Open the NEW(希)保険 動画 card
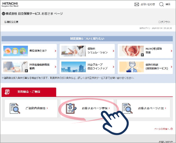This screenshot has height=143, width=176. (x=145, y=51)
